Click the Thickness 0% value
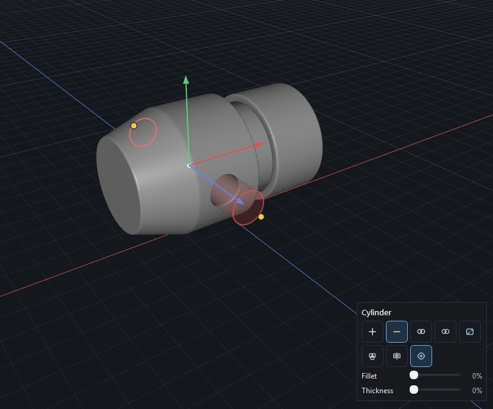Viewport: 493px width, 409px height. coord(477,391)
